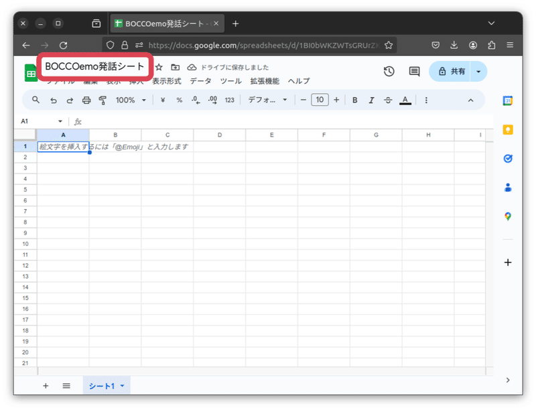Undo the last action

[54, 100]
